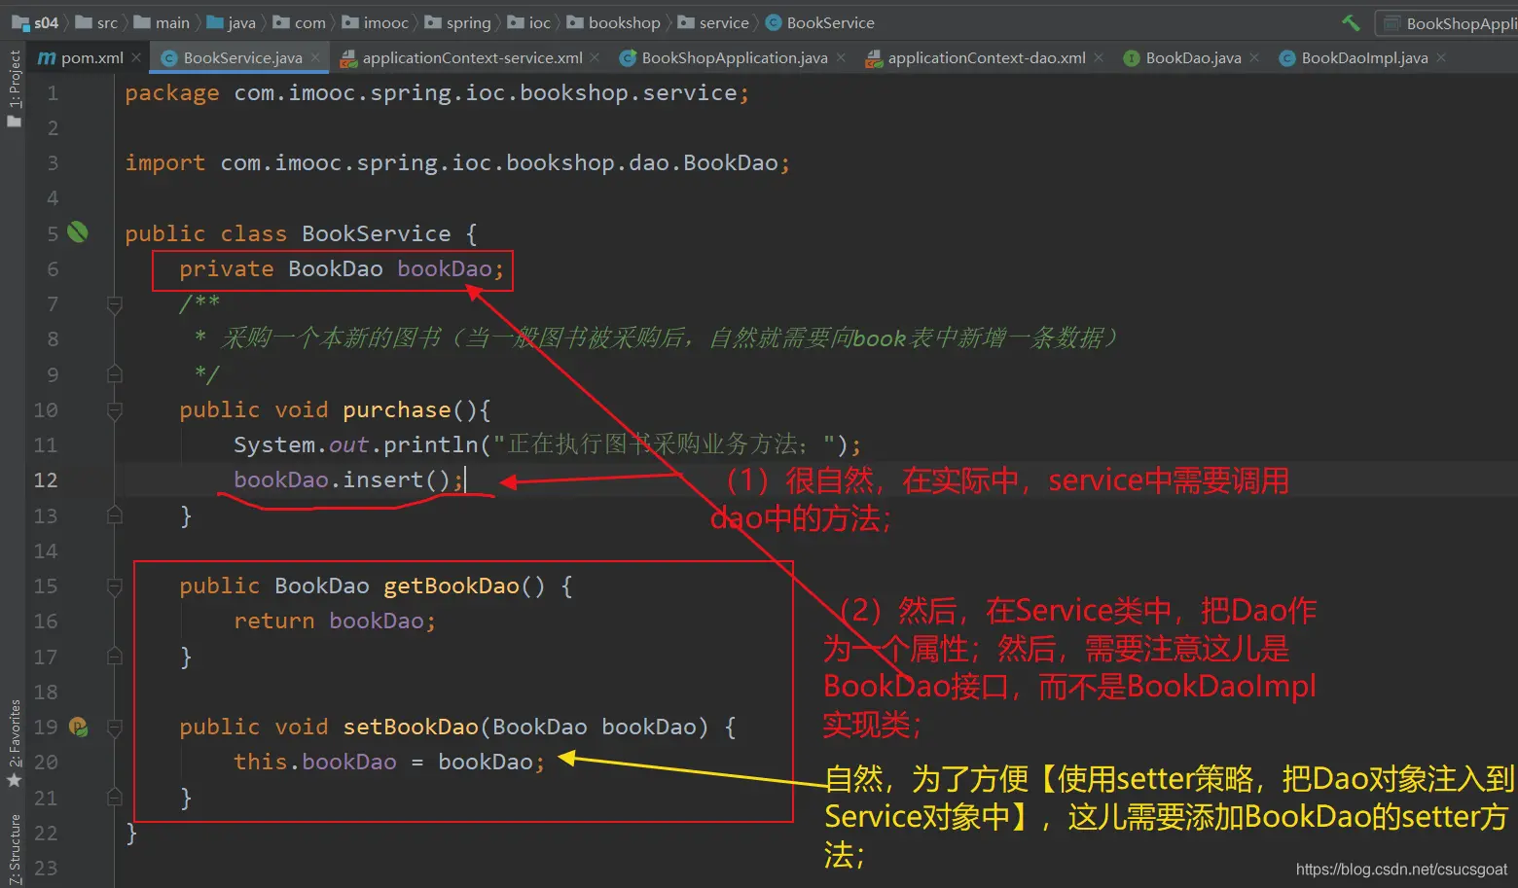Click the class icon on the BookShopApplication.java tab
The image size is (1518, 888).
click(x=628, y=58)
